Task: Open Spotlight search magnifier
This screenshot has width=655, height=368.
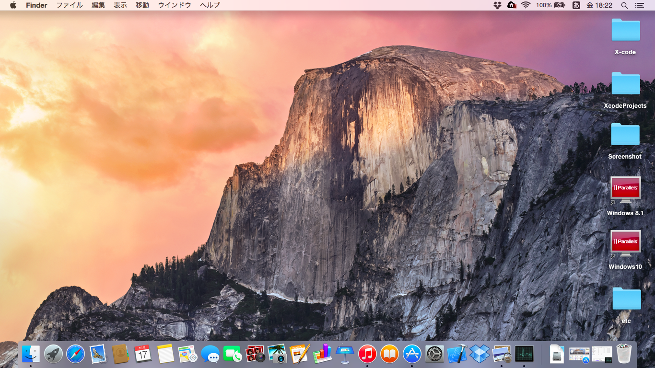Action: 624,5
